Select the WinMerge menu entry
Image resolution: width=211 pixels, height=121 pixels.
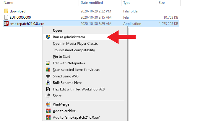pos(61,104)
